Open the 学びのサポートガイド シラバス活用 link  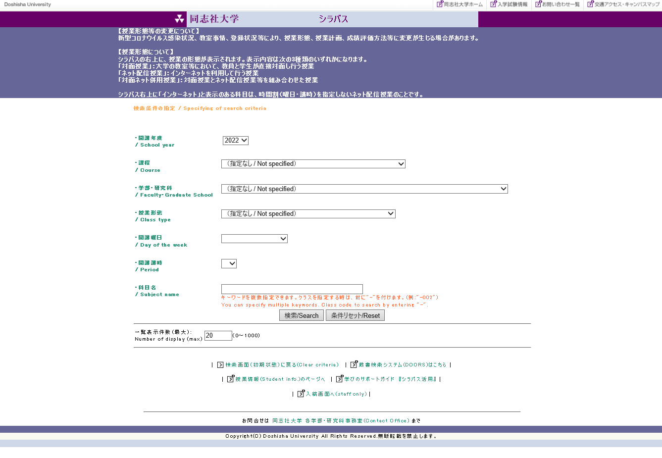coord(391,379)
